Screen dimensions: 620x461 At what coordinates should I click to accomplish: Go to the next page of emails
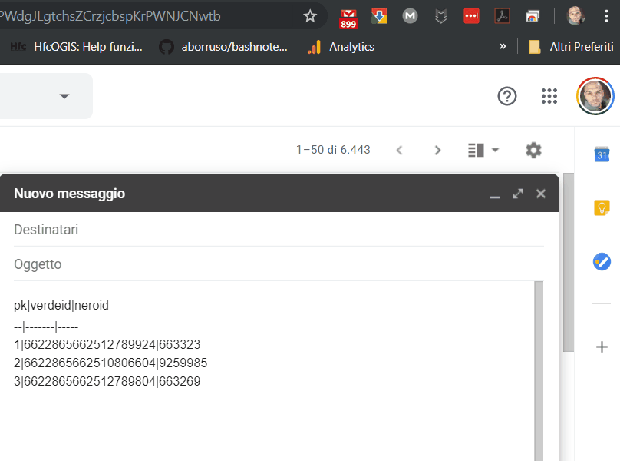[437, 150]
